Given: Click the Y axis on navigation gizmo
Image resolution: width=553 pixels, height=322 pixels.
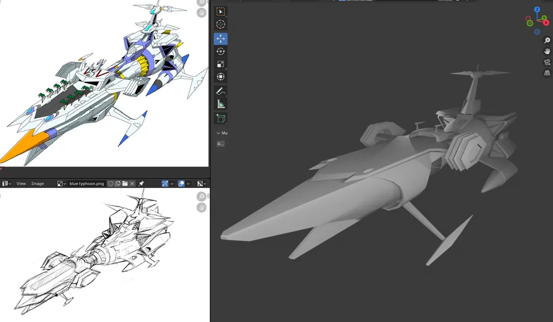Looking at the screenshot, I should click(x=544, y=18).
